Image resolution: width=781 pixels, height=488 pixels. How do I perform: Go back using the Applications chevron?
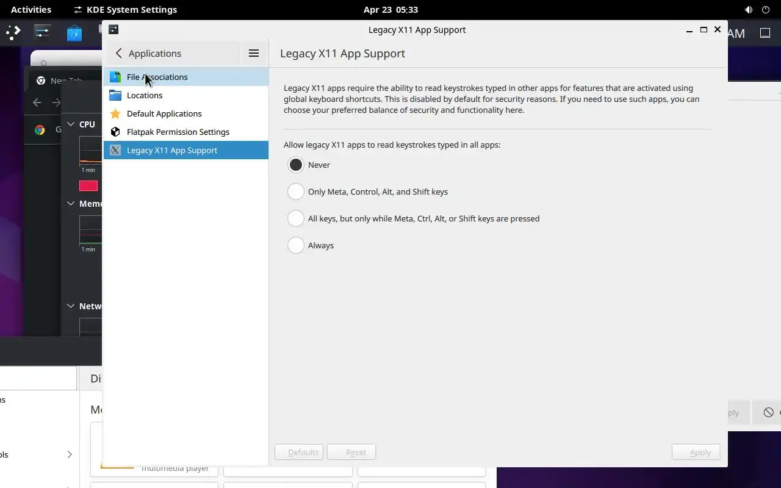click(x=119, y=53)
